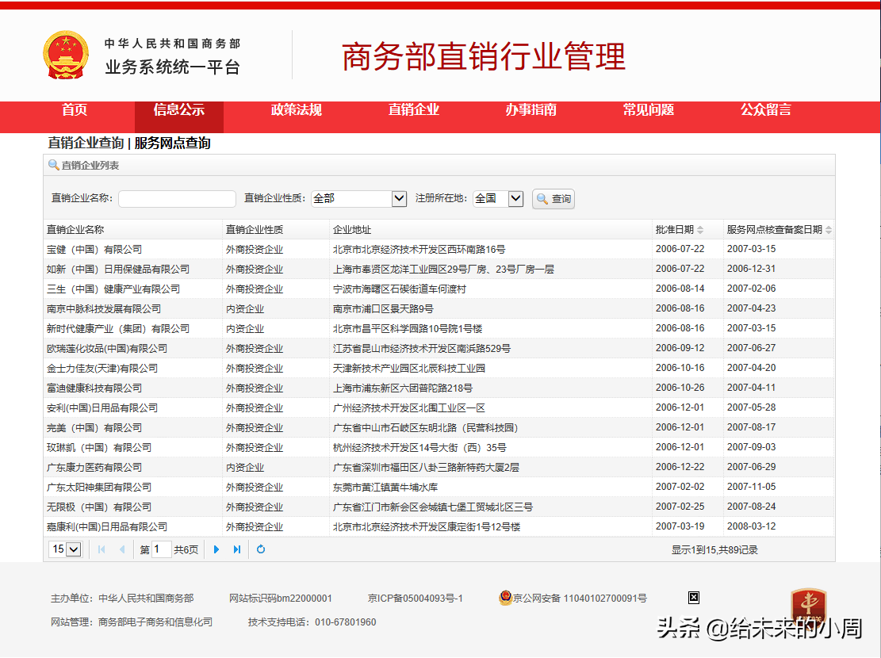The image size is (881, 658).
Task: Open 注册所在地 dropdown showing 全国
Action: pos(498,198)
